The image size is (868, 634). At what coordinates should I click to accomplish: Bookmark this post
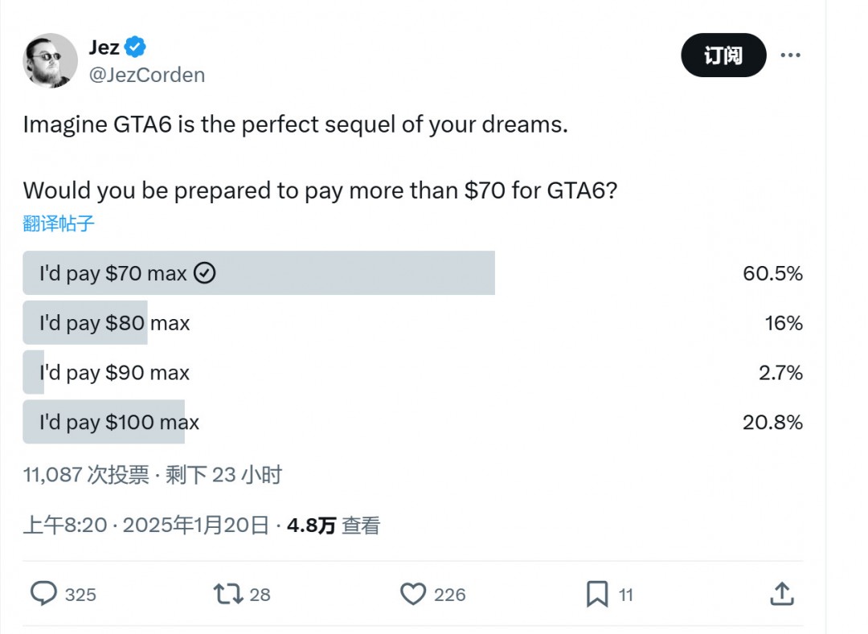[598, 595]
